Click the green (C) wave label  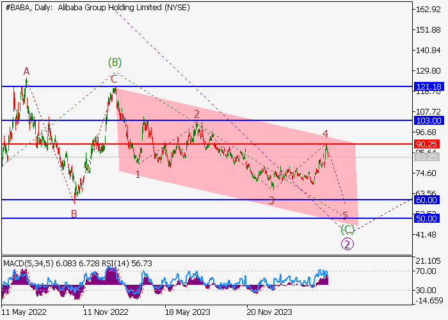(x=347, y=229)
